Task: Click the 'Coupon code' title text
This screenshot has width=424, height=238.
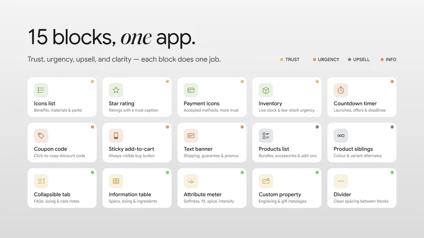Action: pyautogui.click(x=50, y=149)
